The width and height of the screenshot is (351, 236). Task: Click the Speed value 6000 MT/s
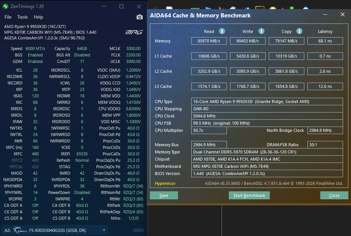pos(35,48)
